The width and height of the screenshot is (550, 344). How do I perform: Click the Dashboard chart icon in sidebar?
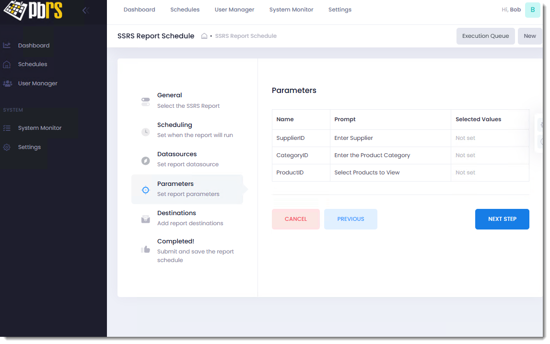7,46
